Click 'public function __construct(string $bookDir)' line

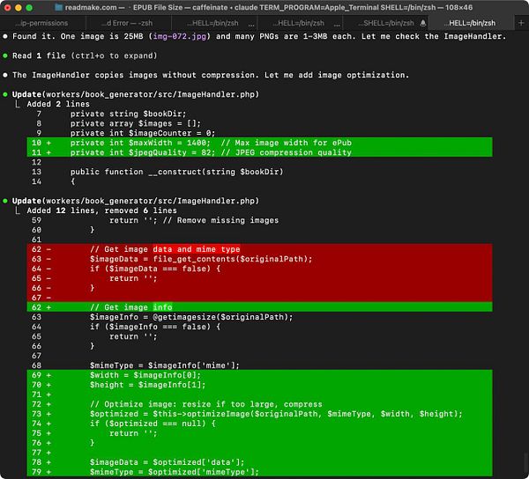(177, 172)
